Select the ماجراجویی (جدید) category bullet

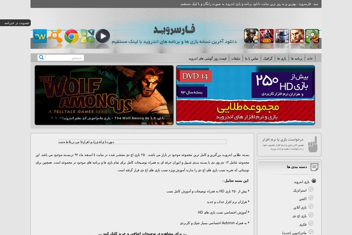pyautogui.click(x=311, y=231)
